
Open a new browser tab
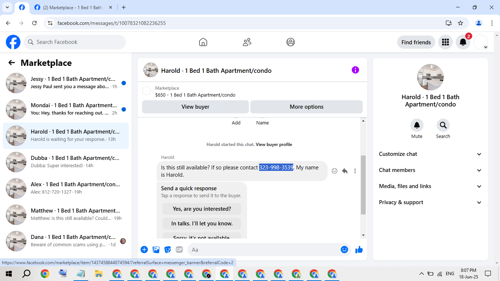point(124,7)
